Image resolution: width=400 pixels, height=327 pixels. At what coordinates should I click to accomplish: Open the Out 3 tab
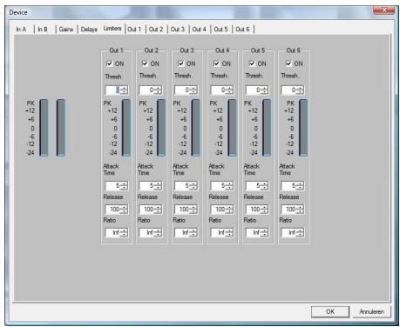point(178,30)
